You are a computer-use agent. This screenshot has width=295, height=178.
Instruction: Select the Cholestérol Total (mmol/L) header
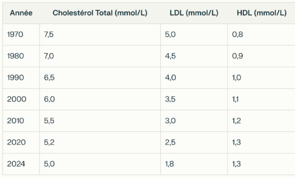point(100,13)
